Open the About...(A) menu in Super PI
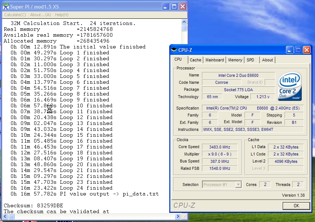 40,15
